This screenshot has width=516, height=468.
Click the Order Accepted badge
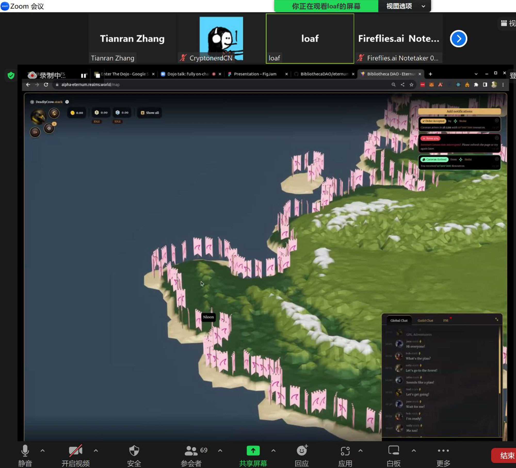[433, 121]
